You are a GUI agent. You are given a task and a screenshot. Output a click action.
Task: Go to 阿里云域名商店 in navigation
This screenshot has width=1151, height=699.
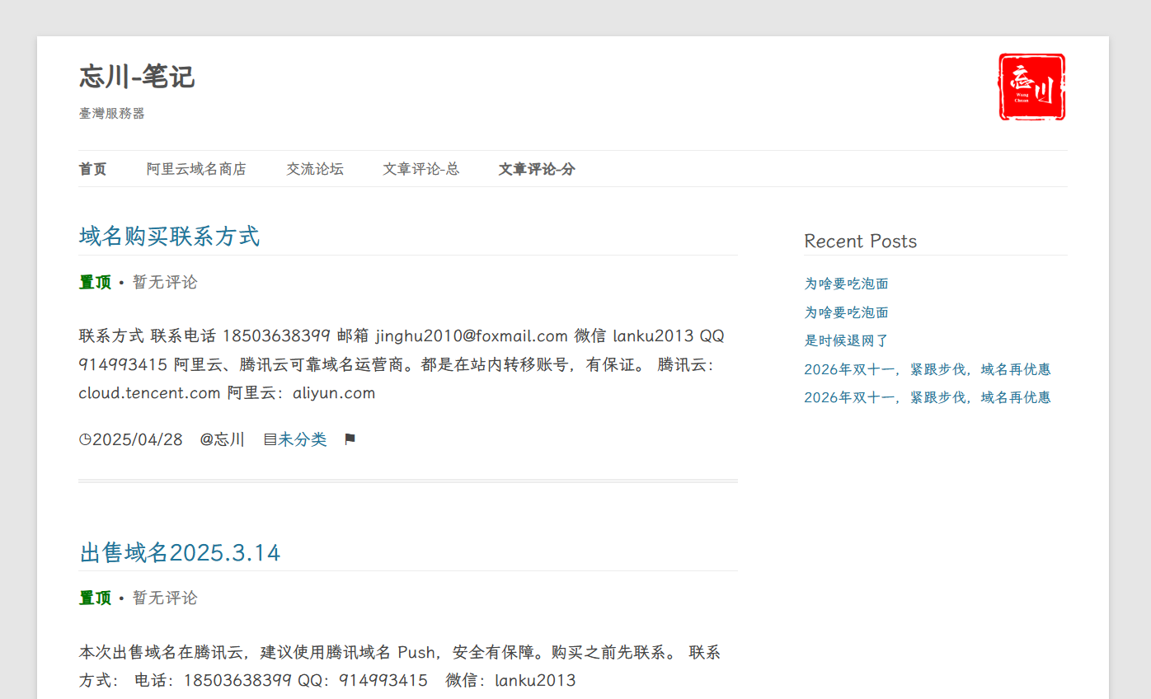point(196,169)
